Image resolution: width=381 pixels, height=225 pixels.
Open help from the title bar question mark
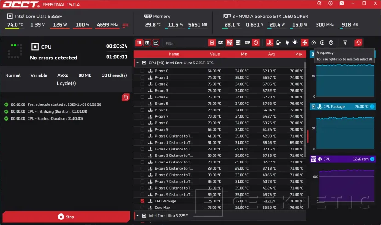pyautogui.click(x=330, y=4)
